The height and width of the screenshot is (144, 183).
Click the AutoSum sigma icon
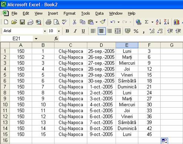[x=146, y=22]
